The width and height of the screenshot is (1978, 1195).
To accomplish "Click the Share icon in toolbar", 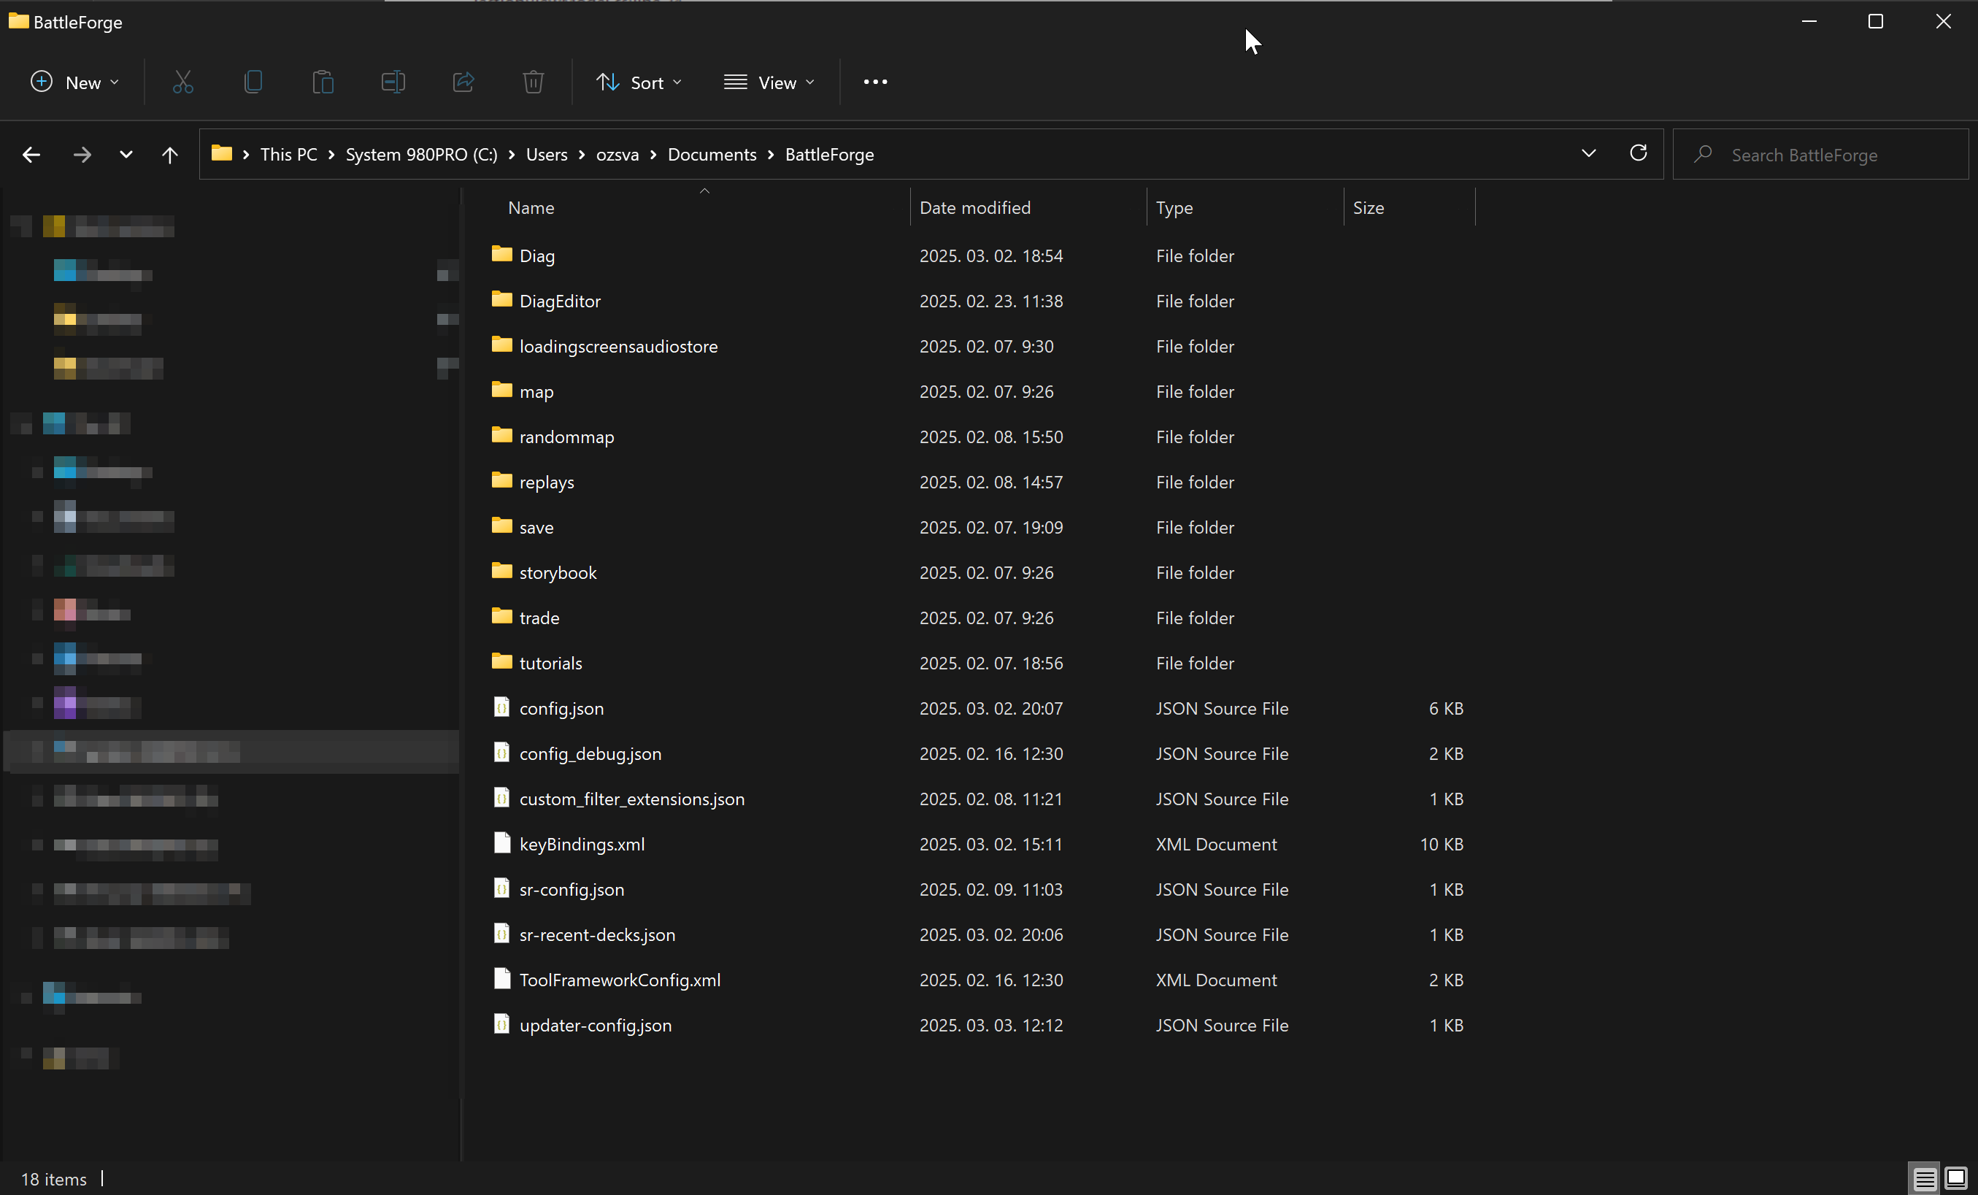I will pyautogui.click(x=463, y=82).
